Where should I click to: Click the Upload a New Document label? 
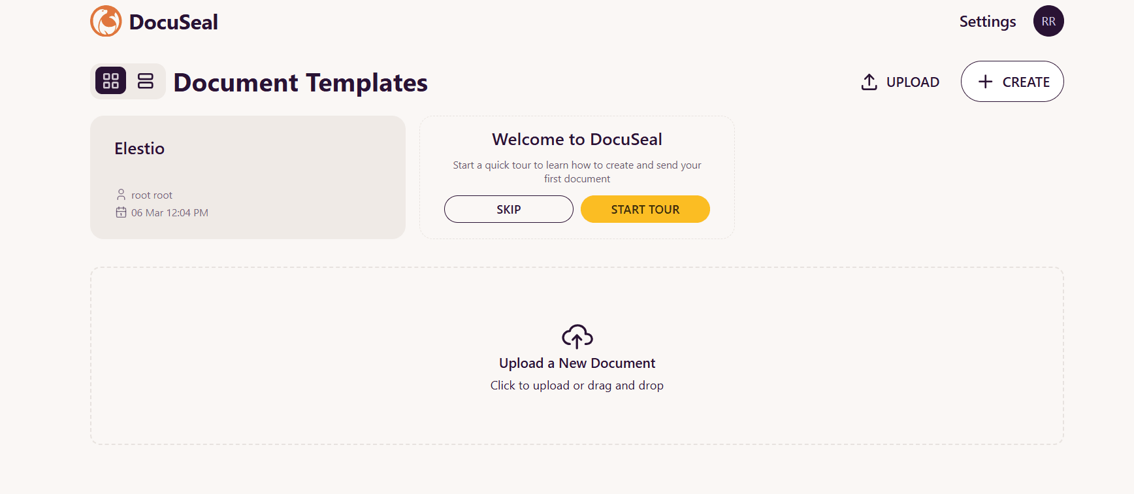coord(577,363)
